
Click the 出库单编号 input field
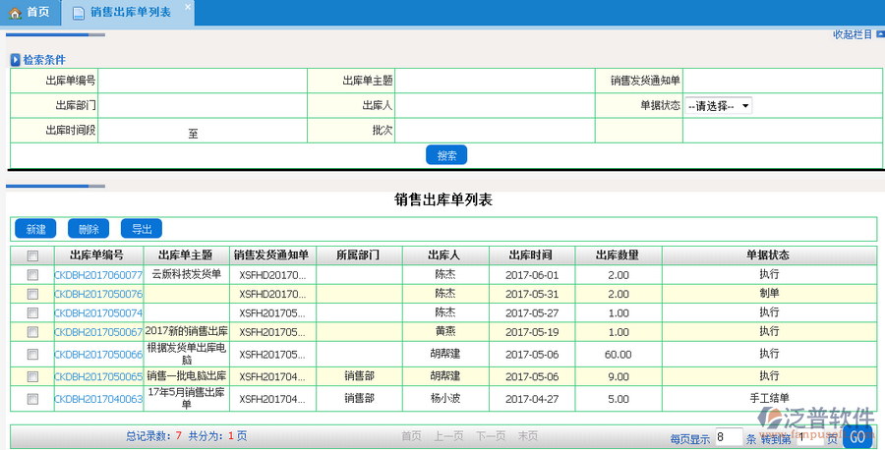tap(203, 81)
